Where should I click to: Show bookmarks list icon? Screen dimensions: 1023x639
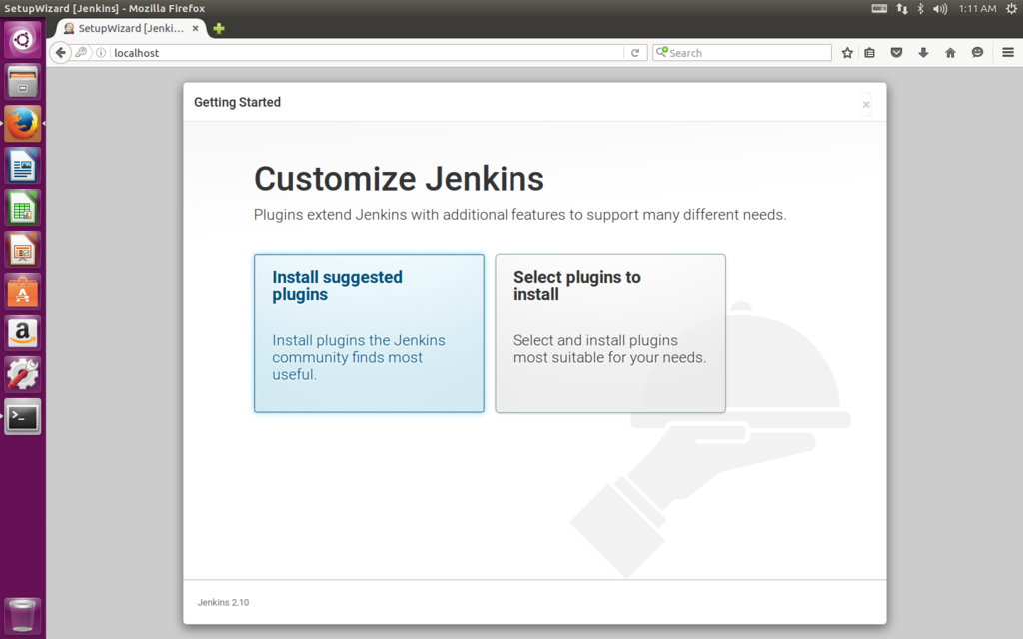pyautogui.click(x=870, y=53)
